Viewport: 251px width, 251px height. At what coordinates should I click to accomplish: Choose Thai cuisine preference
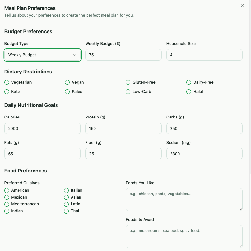(66, 211)
